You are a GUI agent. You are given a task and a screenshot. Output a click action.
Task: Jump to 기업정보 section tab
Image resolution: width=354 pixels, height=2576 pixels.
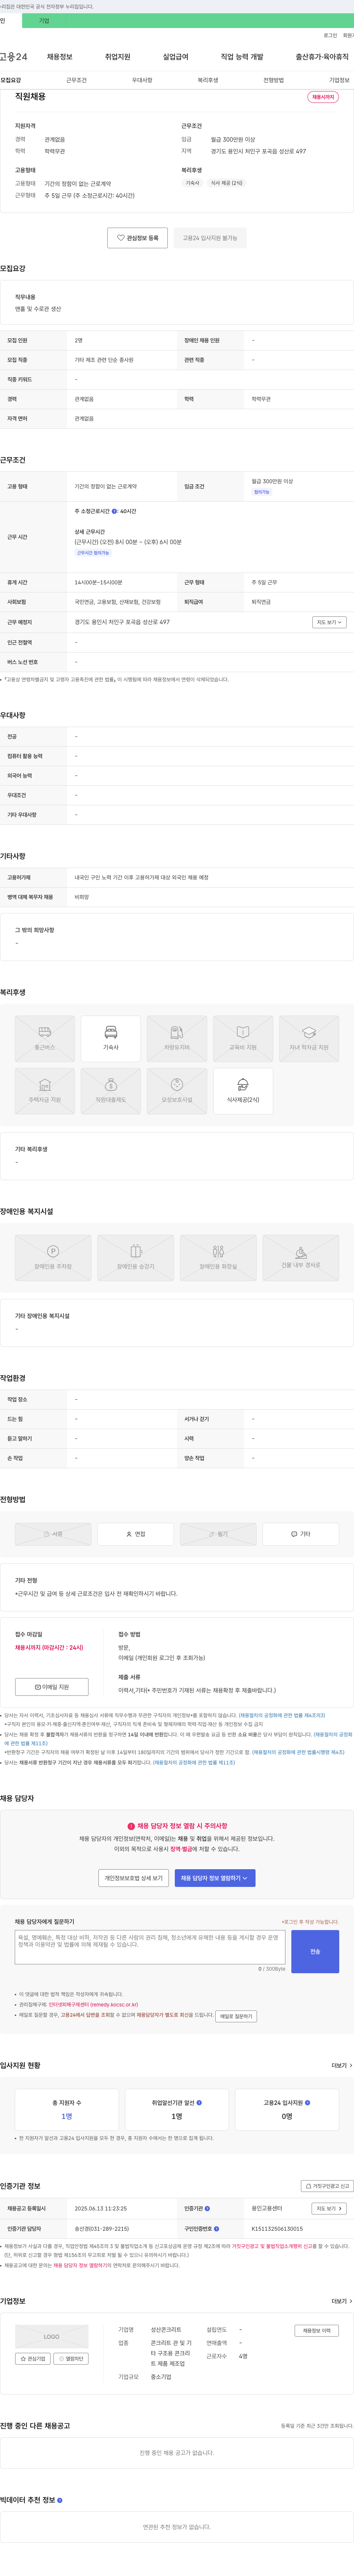pos(339,80)
